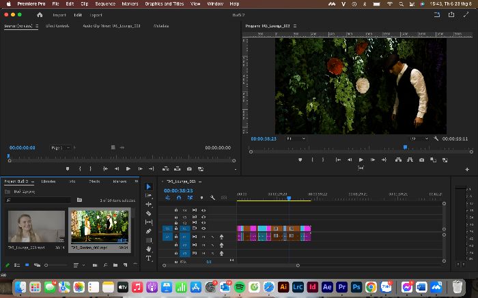The image size is (478, 298).
Task: Toggle track lock on V1 video track
Action: coord(176,228)
